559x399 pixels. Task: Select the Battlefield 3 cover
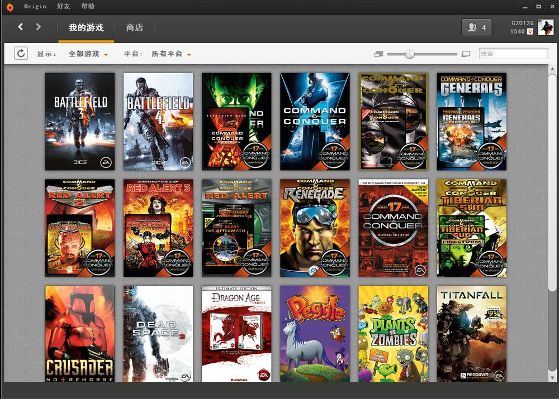[80, 121]
